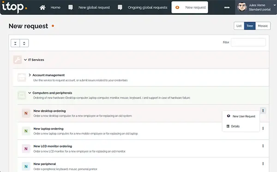277x172 pixels.
Task: Expand all tree nodes button
Action: click(24, 43)
